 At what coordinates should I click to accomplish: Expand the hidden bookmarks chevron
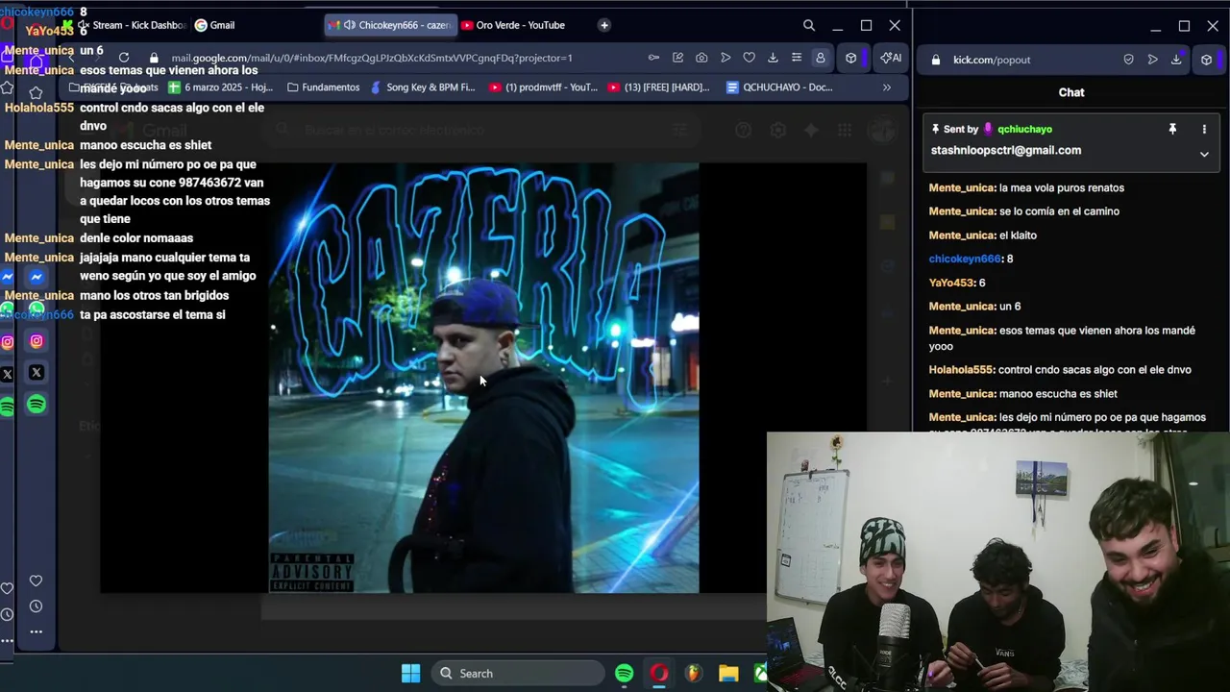(887, 87)
